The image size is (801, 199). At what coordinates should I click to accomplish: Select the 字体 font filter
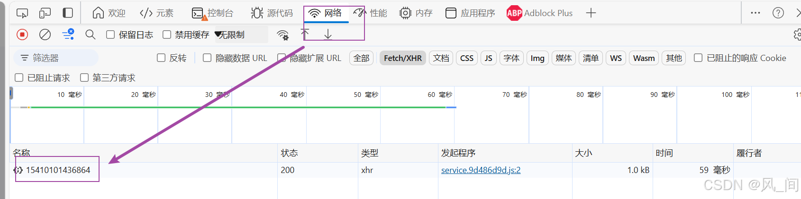click(511, 58)
